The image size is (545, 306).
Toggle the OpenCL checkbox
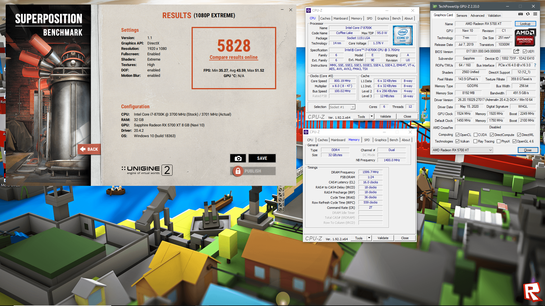point(457,135)
